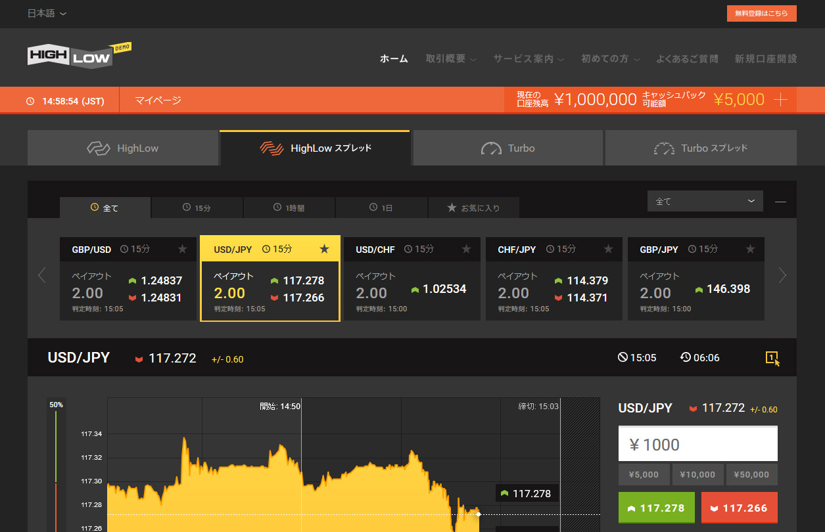The width and height of the screenshot is (825, 532).
Task: Toggle the USD/JPY favorite star
Action: pos(324,248)
